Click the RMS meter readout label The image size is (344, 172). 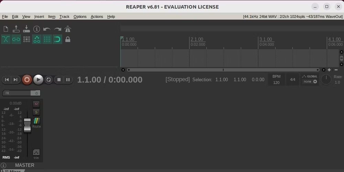coord(6,157)
